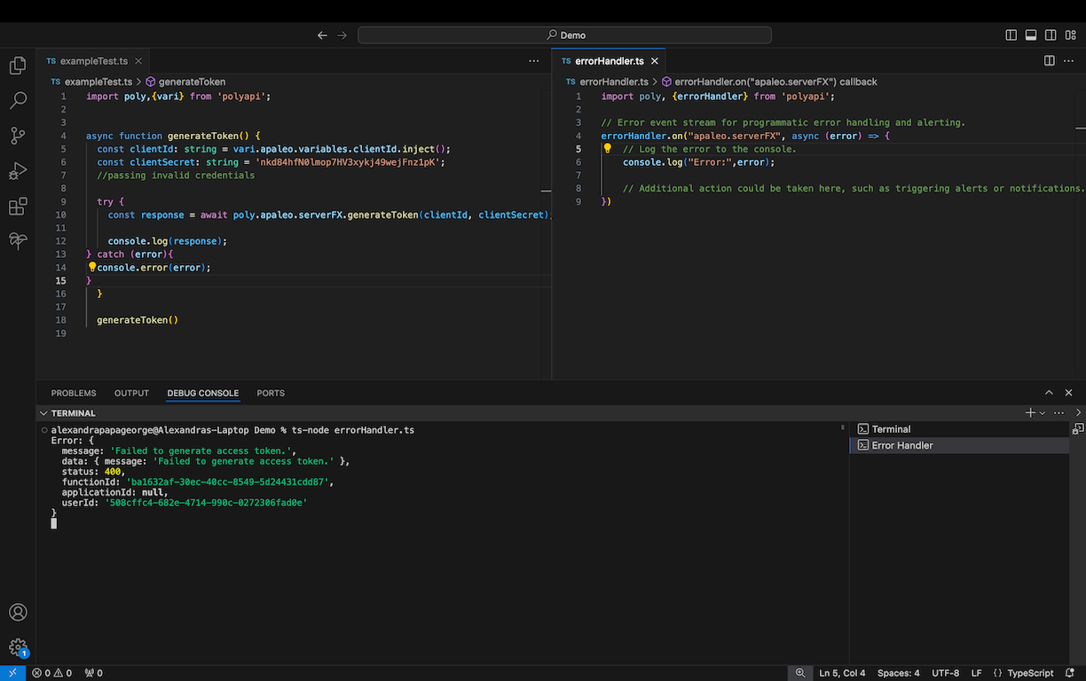Switch to the exampleTest.ts editor tab

pyautogui.click(x=94, y=61)
